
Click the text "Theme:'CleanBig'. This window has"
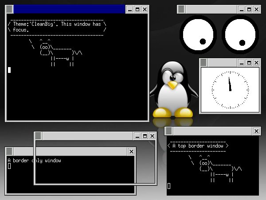point(57,24)
